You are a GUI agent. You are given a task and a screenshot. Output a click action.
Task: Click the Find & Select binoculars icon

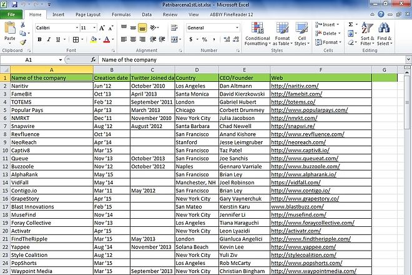click(x=384, y=34)
